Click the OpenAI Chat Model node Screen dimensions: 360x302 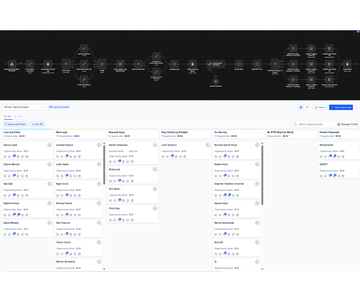216,81
